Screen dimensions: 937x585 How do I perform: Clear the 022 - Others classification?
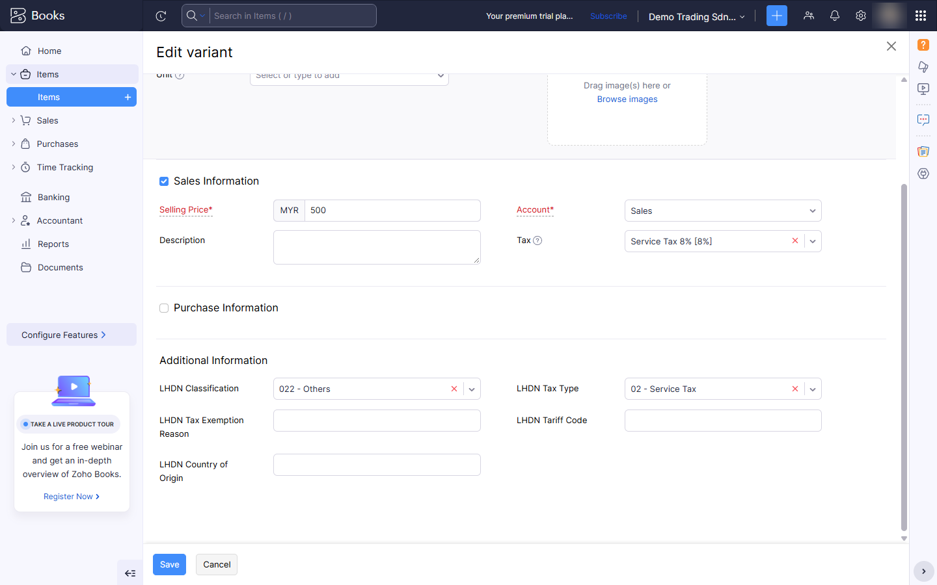pos(454,389)
